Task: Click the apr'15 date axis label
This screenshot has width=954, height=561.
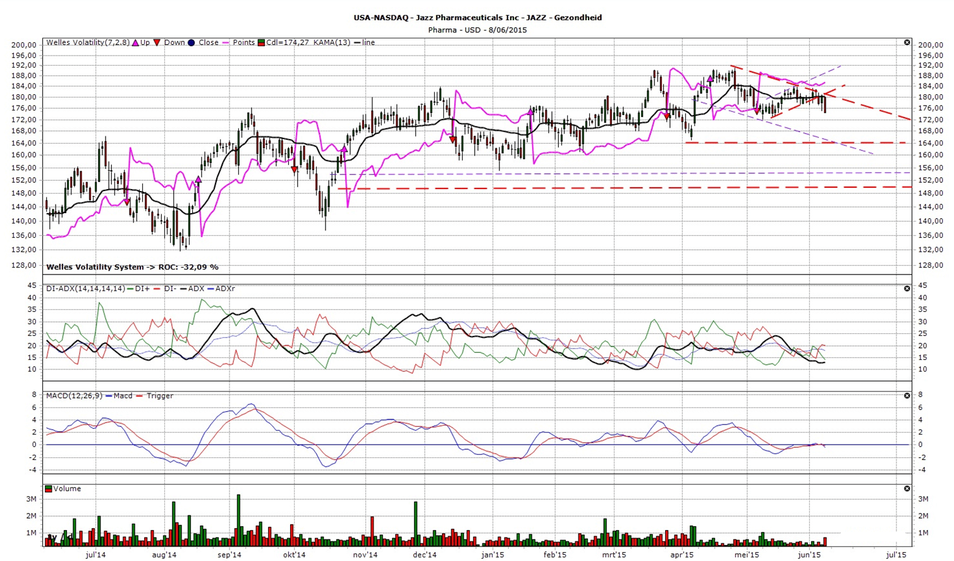Action: pyautogui.click(x=682, y=555)
